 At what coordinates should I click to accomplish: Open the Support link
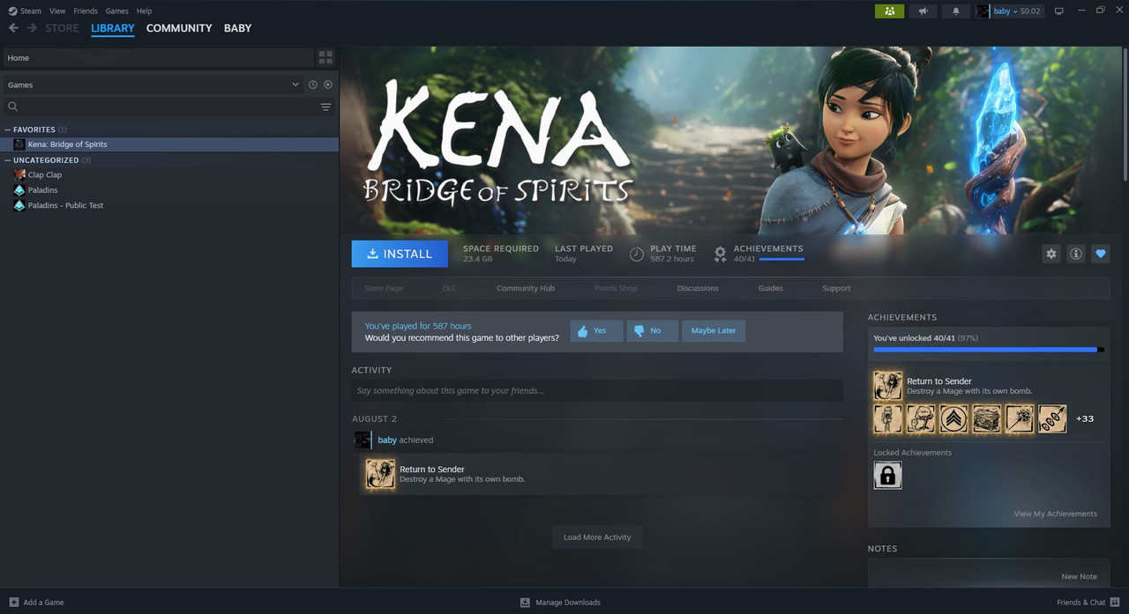(x=836, y=288)
